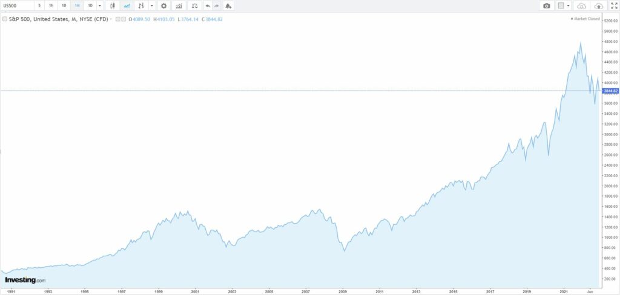Image resolution: width=620 pixels, height=295 pixels.
Task: Open chart settings gear
Action: coord(163,5)
